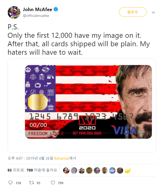This screenshot has height=190, width=163.
Task: Click the last photo liker avatar
Action: [120, 170]
